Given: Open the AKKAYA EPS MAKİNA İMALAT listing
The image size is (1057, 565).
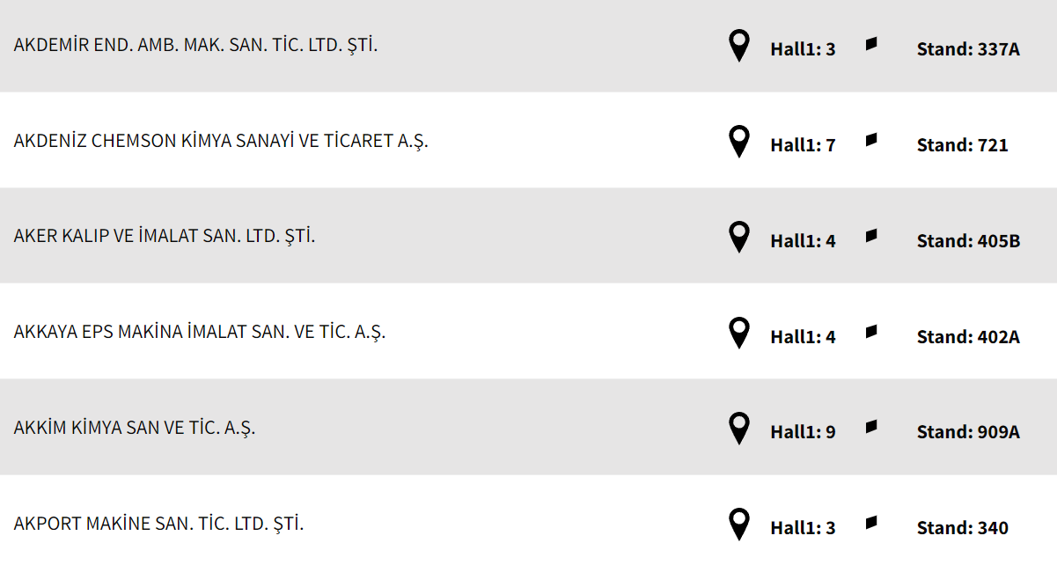Looking at the screenshot, I should 200,333.
